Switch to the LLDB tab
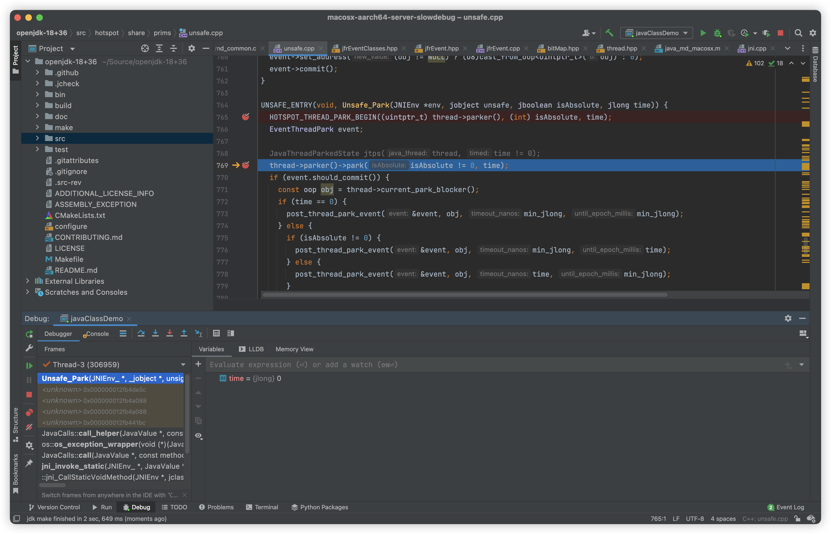 [252, 349]
